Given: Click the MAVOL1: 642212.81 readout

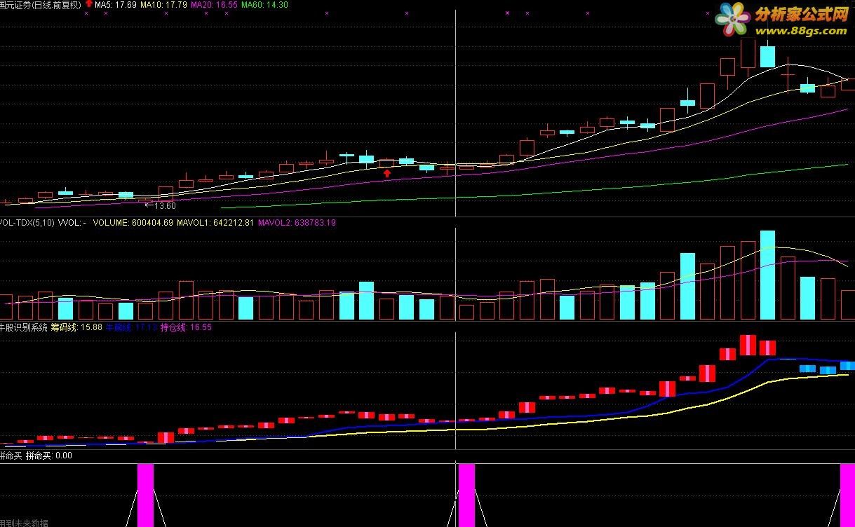Looking at the screenshot, I should point(215,223).
